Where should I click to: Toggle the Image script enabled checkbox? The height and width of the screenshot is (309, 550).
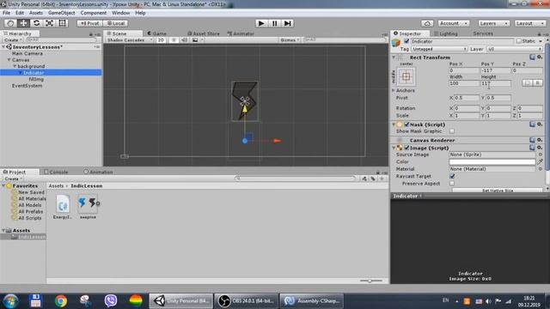point(406,148)
